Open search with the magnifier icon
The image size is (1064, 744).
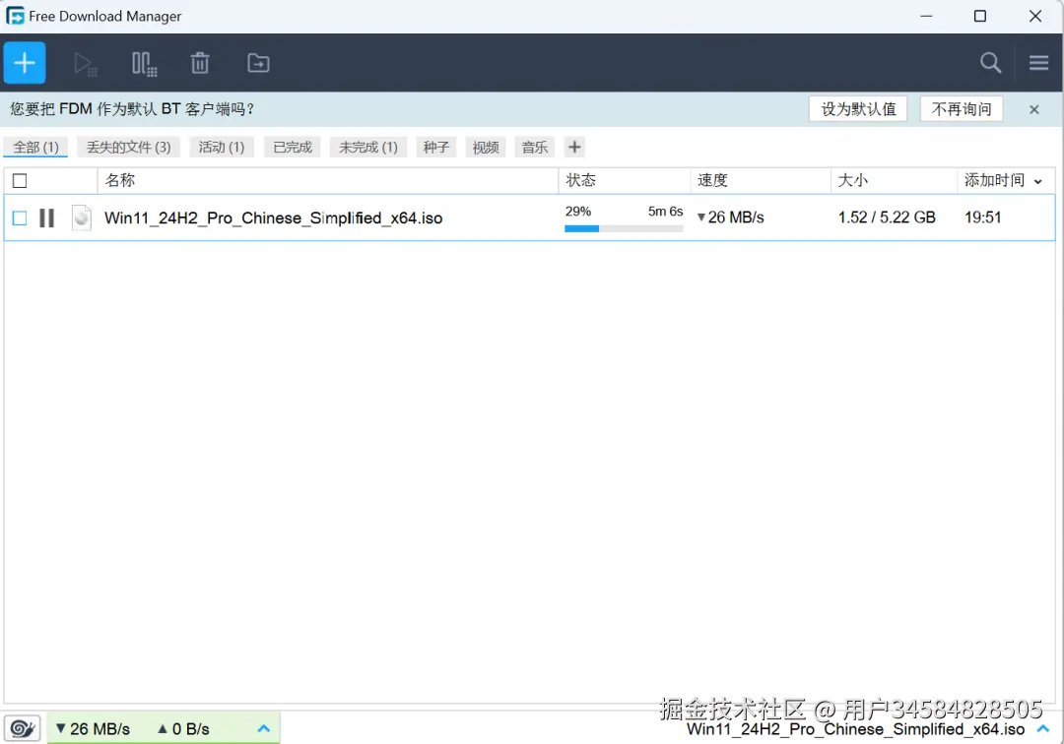[991, 63]
